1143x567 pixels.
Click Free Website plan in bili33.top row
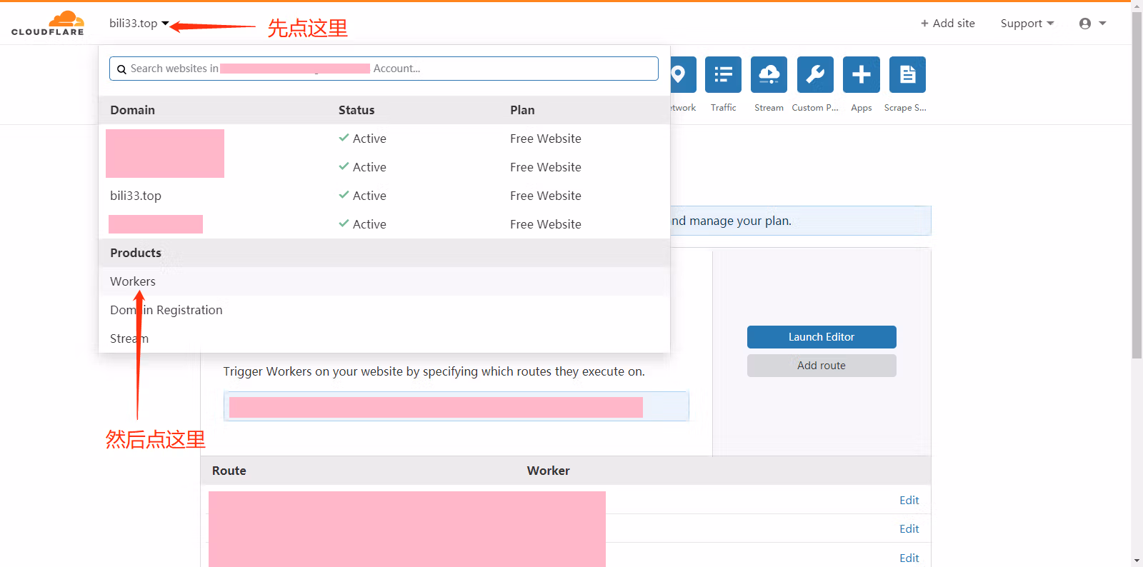tap(546, 196)
